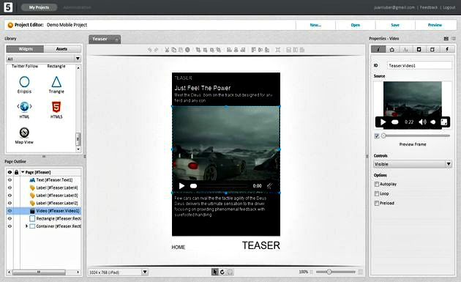Screen dimensions: 461x282
Task: Open the fill bucket tab in Properties
Action: (x=392, y=50)
